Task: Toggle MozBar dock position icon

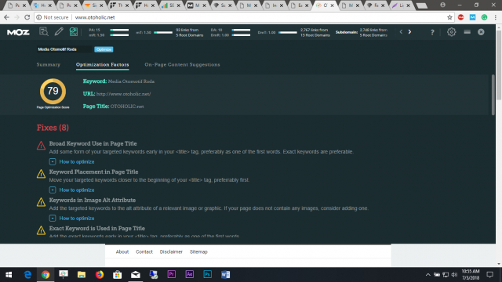Action: point(467,32)
